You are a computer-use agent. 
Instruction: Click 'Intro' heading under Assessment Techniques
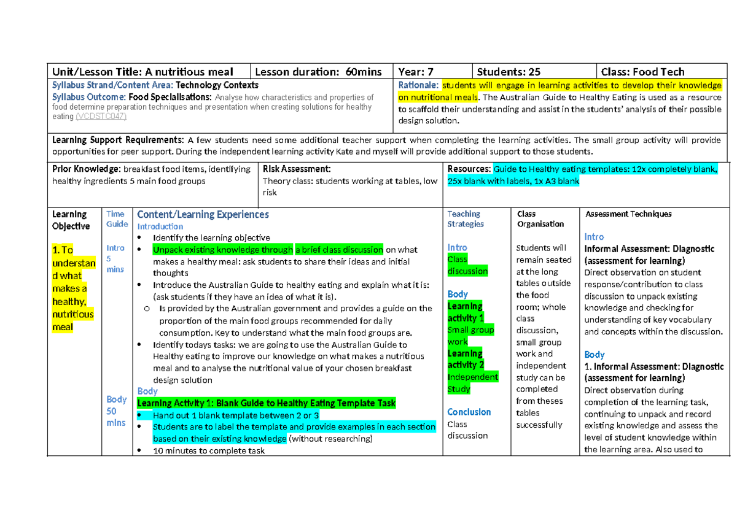click(594, 237)
